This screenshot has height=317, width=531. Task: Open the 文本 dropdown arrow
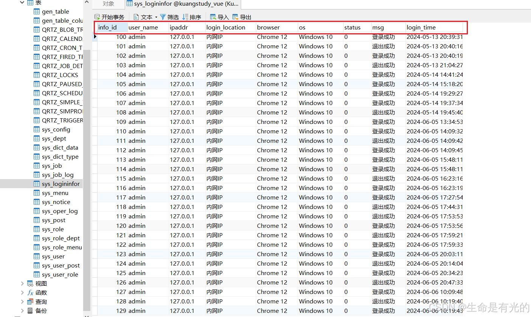156,17
